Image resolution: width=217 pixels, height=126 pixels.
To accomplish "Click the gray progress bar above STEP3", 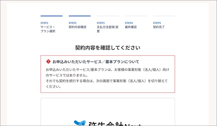I will tap(108, 16).
